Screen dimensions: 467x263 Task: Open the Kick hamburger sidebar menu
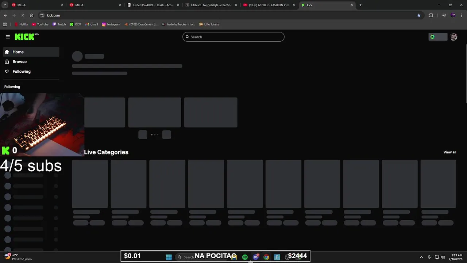(x=8, y=37)
